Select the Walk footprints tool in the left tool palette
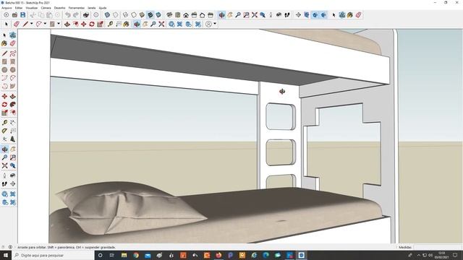Image resolution: width=463 pixels, height=260 pixels. tap(4, 184)
